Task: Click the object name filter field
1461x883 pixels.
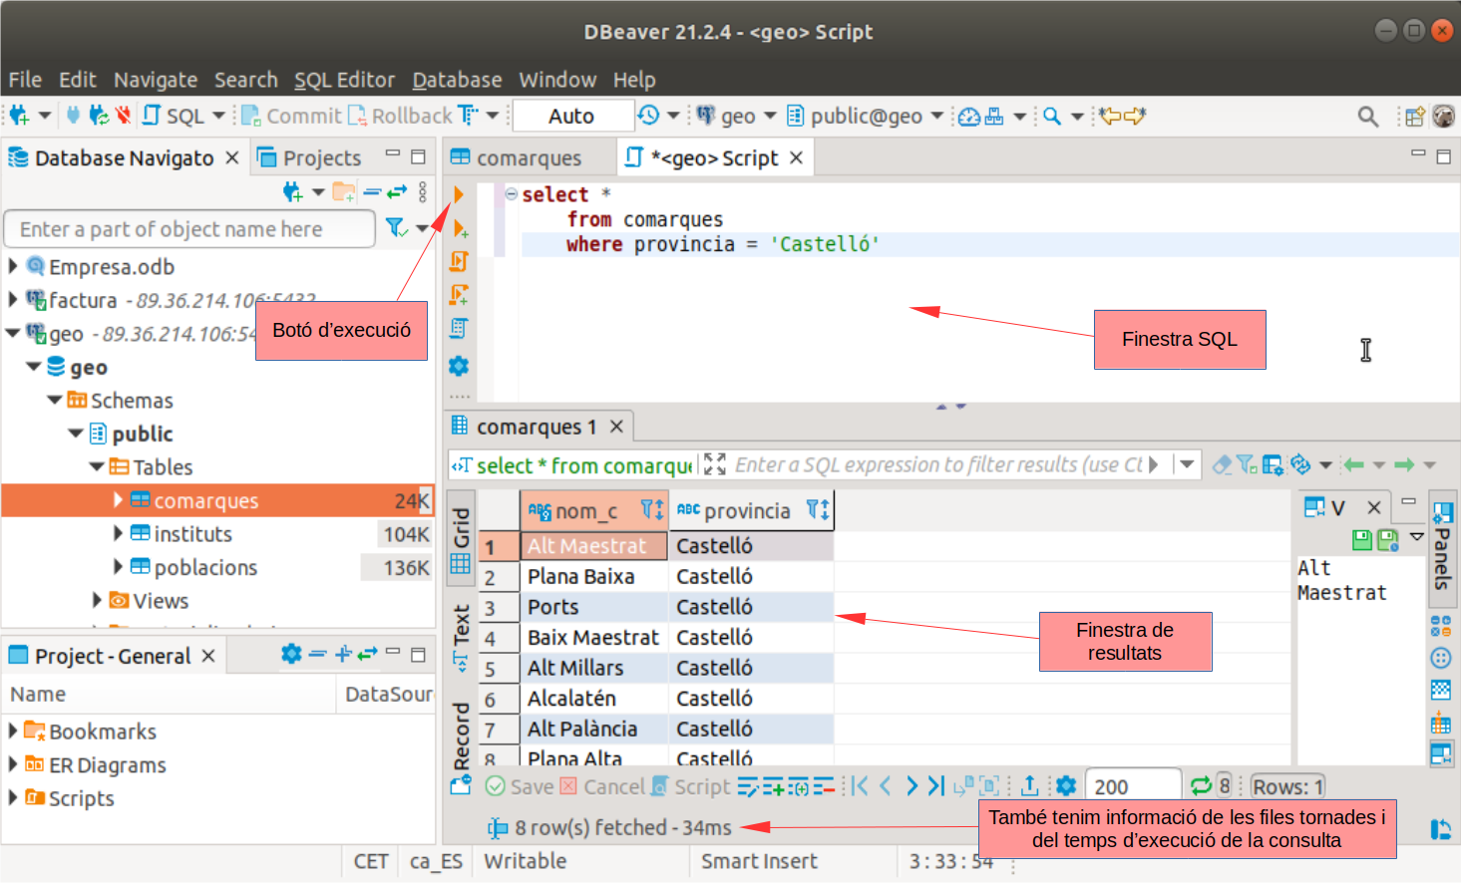Action: 189,229
